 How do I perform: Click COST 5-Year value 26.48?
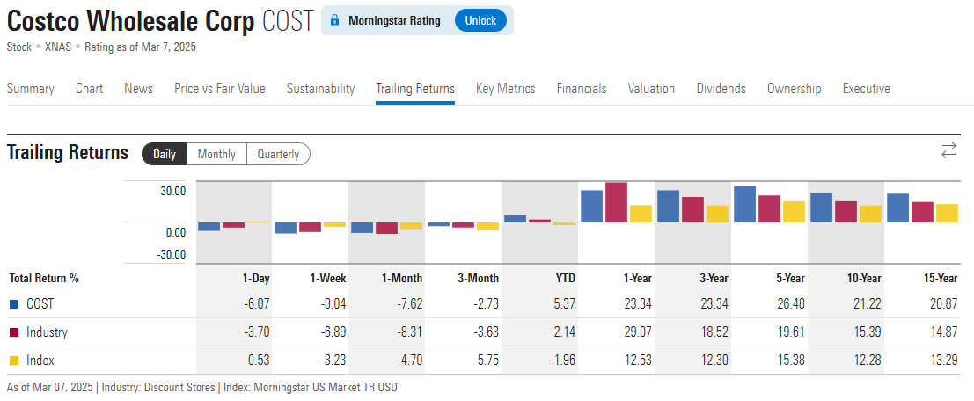(x=792, y=304)
